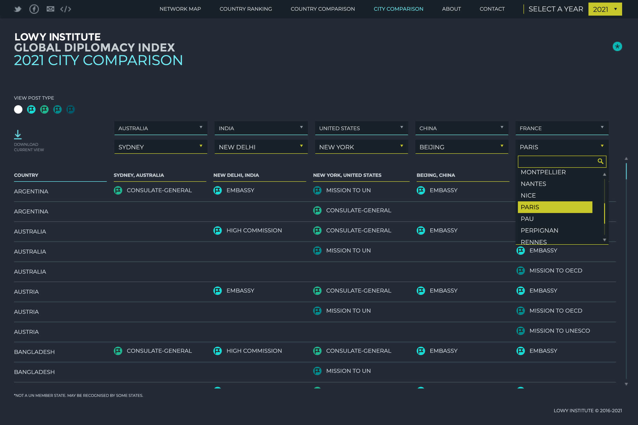This screenshot has height=425, width=638.
Task: Click Australia's Beijing Embassy flag icon
Action: [421, 230]
